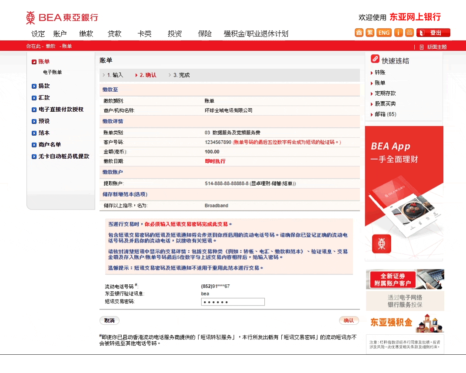Log out with the 登出 button
466x373 pixels.
tap(433, 33)
